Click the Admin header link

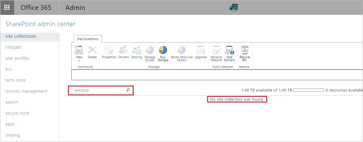tap(75, 7)
